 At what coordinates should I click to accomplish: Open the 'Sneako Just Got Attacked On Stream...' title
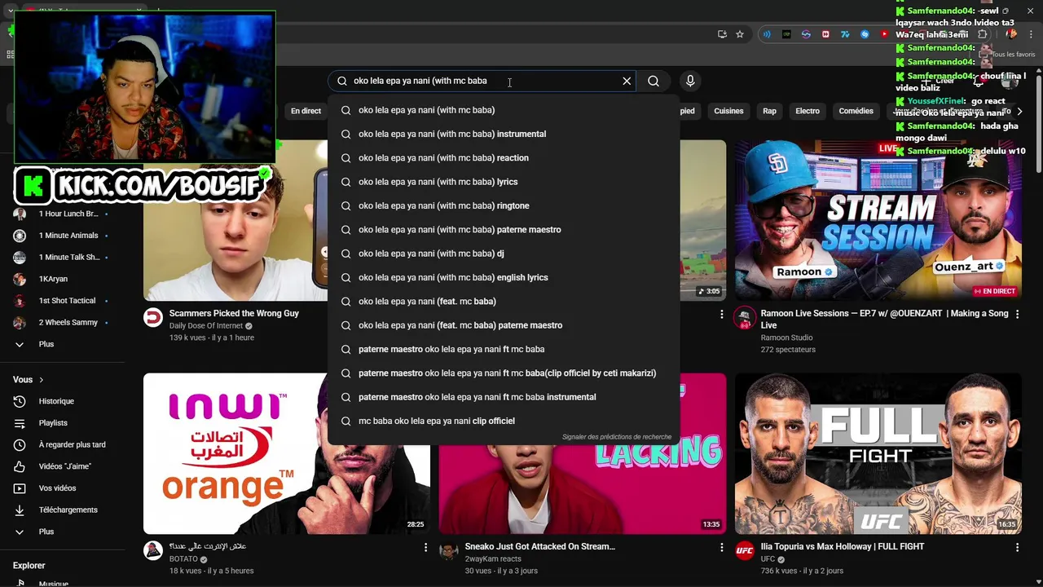[540, 547]
